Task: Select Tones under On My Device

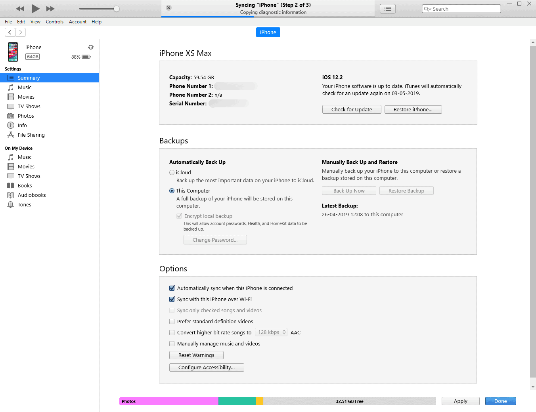Action: [x=25, y=204]
